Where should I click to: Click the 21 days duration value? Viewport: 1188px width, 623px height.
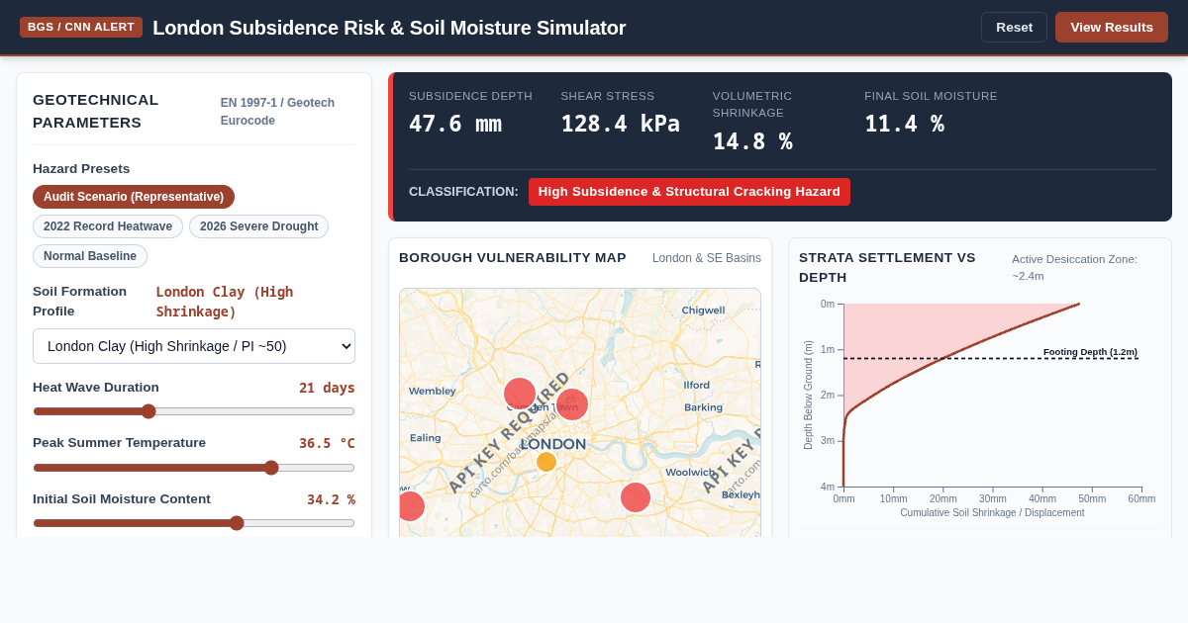click(x=327, y=388)
